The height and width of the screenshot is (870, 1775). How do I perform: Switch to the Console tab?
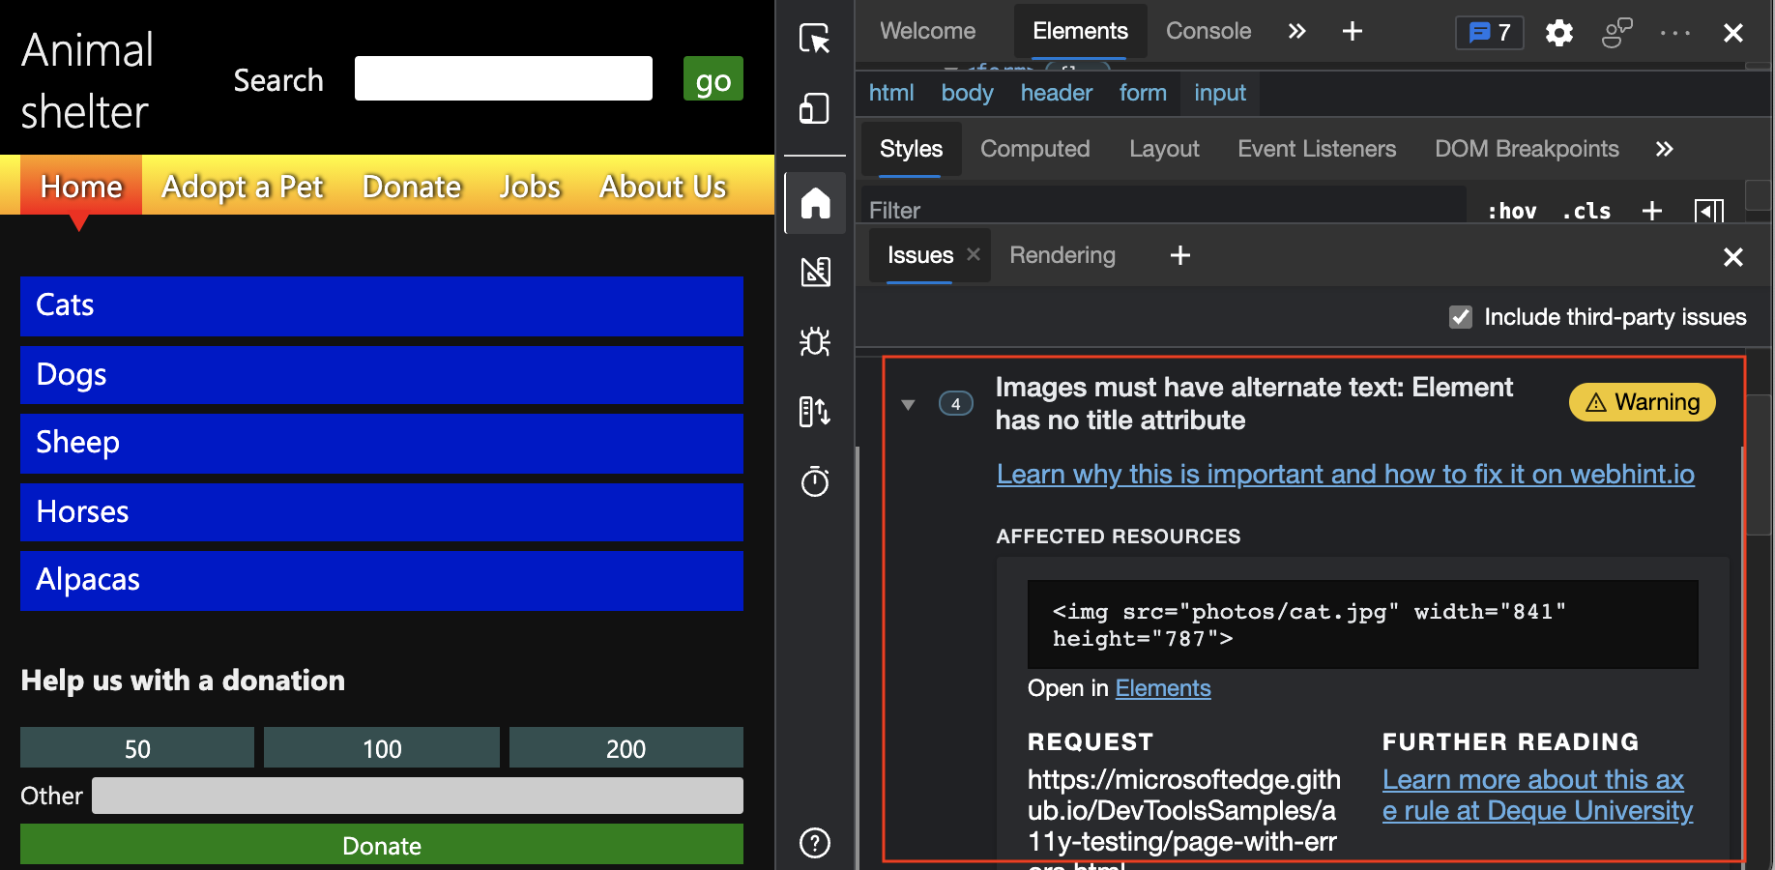pos(1208,31)
